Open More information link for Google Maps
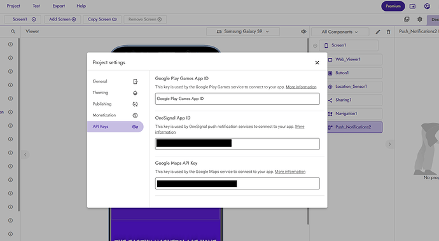 (290, 172)
